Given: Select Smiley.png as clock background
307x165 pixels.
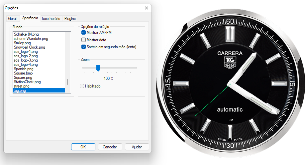Looking at the screenshot, I should pyautogui.click(x=22, y=43).
